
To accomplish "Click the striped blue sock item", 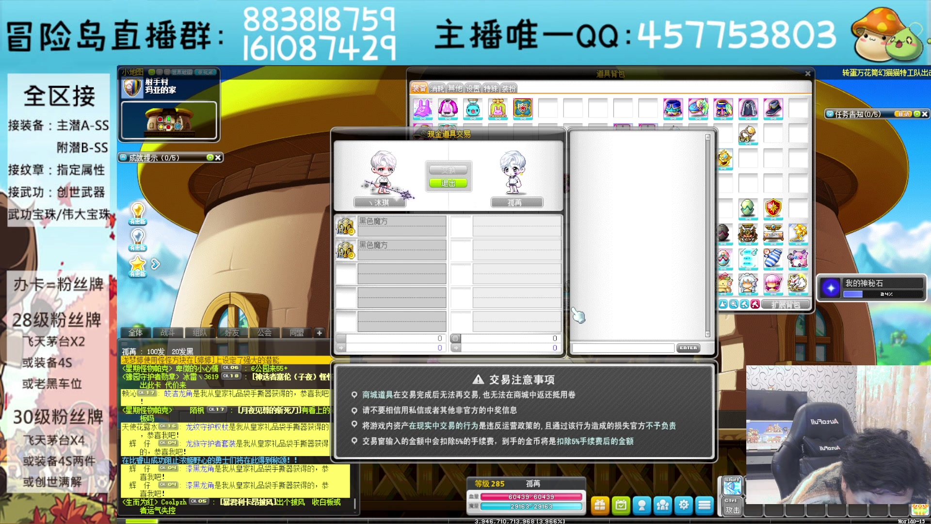I will [773, 259].
